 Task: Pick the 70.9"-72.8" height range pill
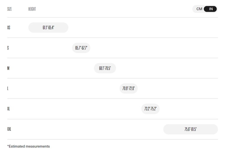click(x=129, y=88)
